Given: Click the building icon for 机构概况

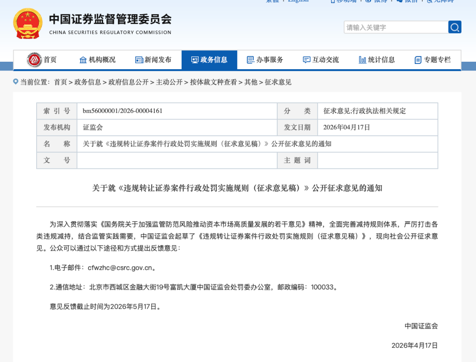Looking at the screenshot, I should (83, 60).
